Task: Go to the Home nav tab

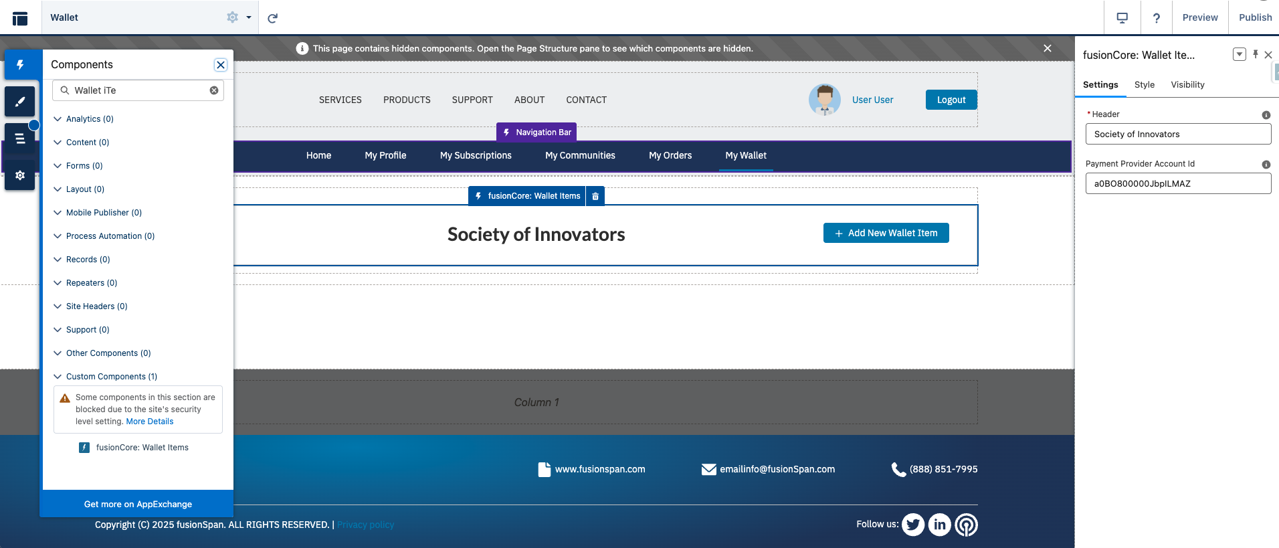Action: pyautogui.click(x=318, y=155)
